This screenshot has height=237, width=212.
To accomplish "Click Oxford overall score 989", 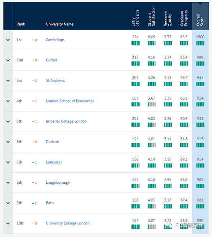I will tap(200, 57).
